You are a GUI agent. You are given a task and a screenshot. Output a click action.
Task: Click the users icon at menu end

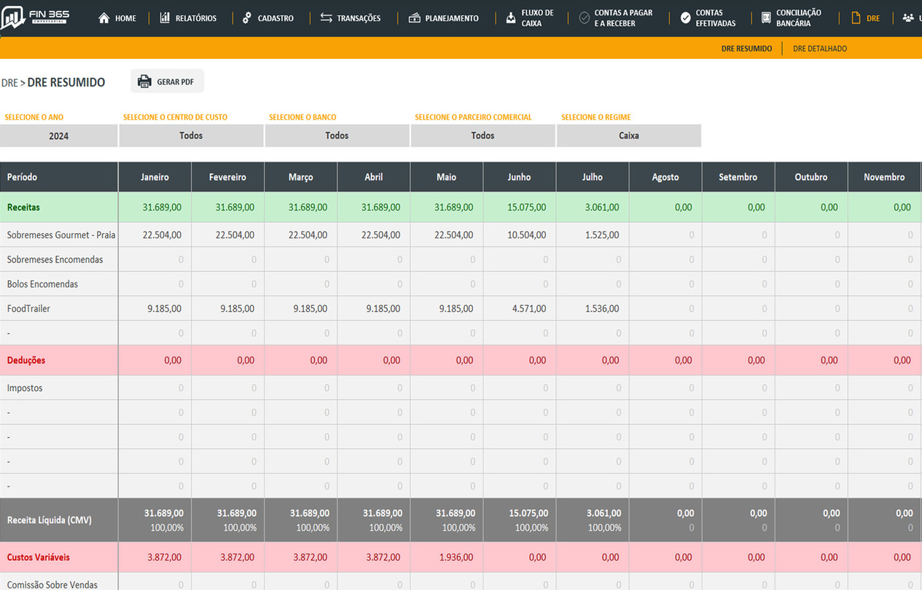908,17
